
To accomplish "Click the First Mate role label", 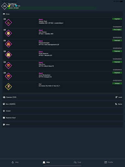I will [x=117, y=30].
